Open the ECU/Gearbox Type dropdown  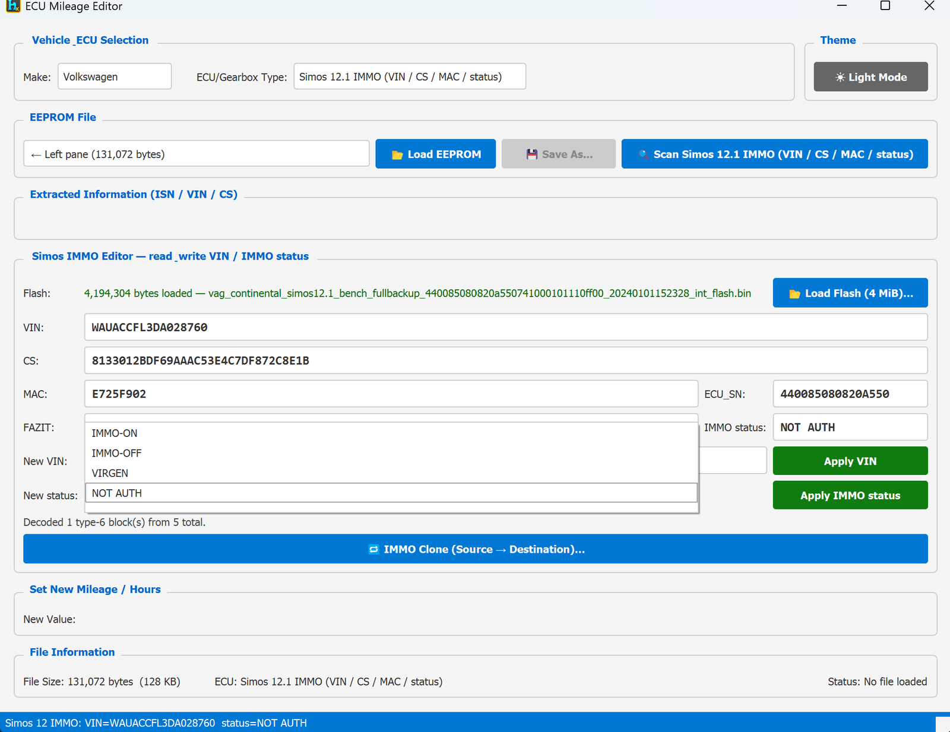click(x=410, y=77)
